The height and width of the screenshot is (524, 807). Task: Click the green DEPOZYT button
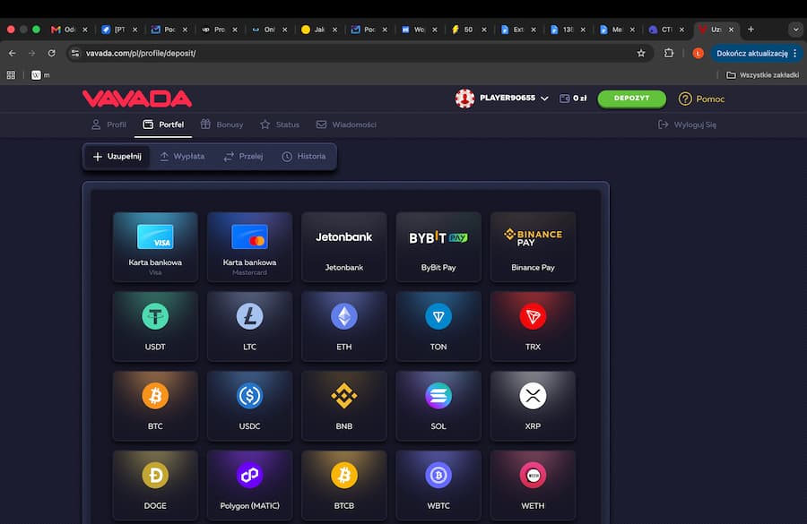click(631, 99)
